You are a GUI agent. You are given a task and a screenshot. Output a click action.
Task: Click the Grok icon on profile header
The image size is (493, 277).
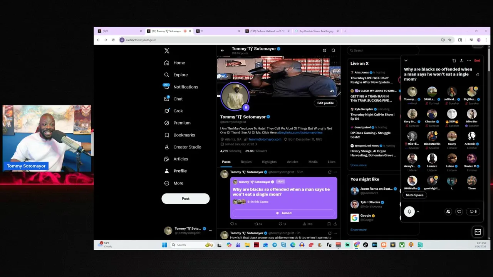(x=324, y=50)
